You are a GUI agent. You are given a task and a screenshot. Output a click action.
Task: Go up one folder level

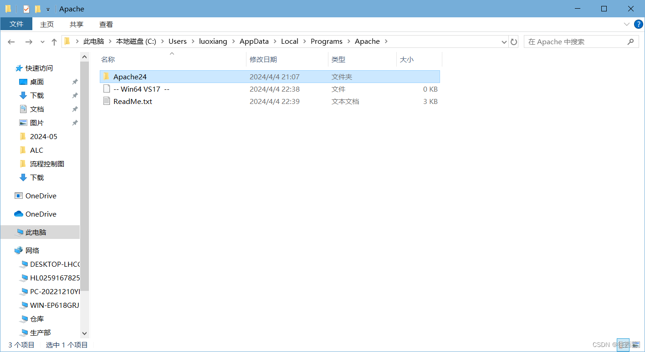point(54,41)
